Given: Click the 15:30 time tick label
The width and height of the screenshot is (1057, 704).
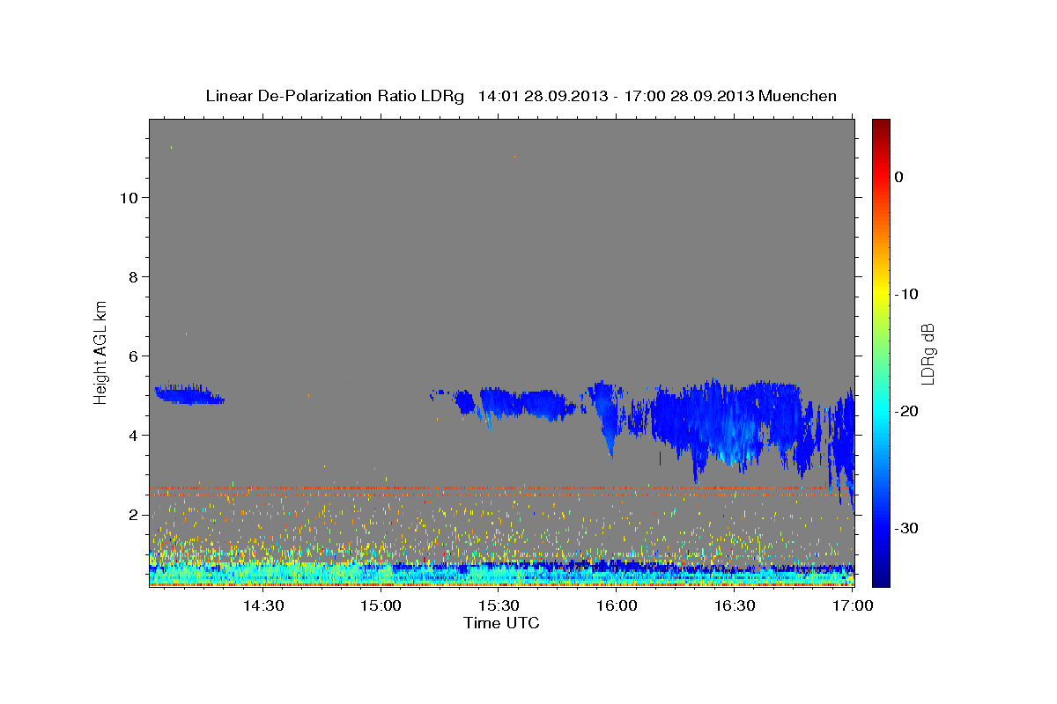Looking at the screenshot, I should tap(499, 605).
